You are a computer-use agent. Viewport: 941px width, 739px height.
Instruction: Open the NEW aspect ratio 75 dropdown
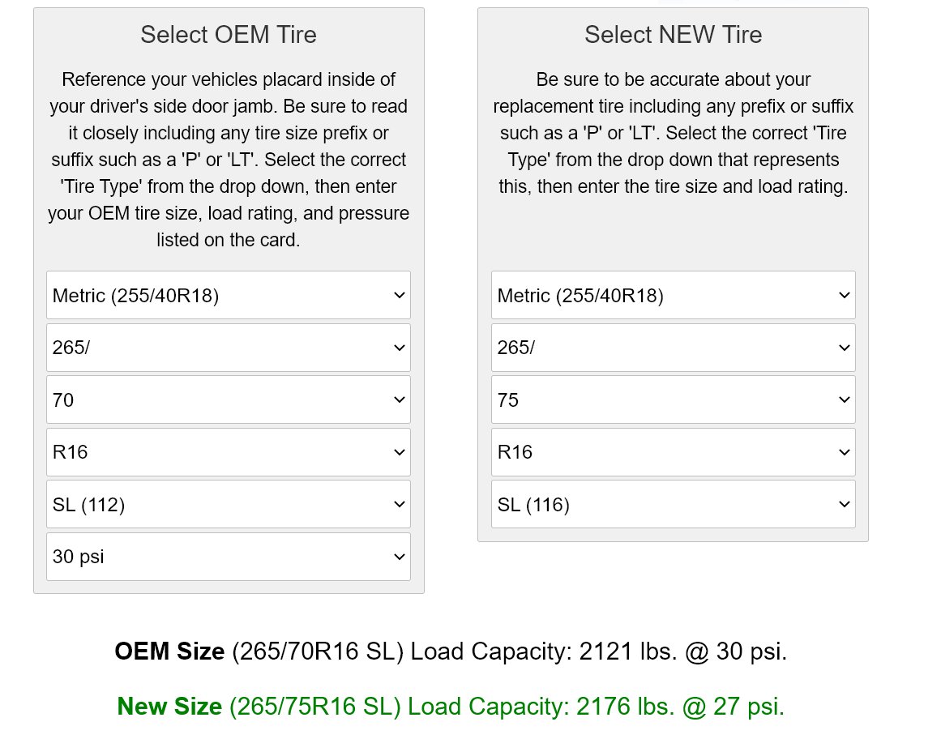674,400
